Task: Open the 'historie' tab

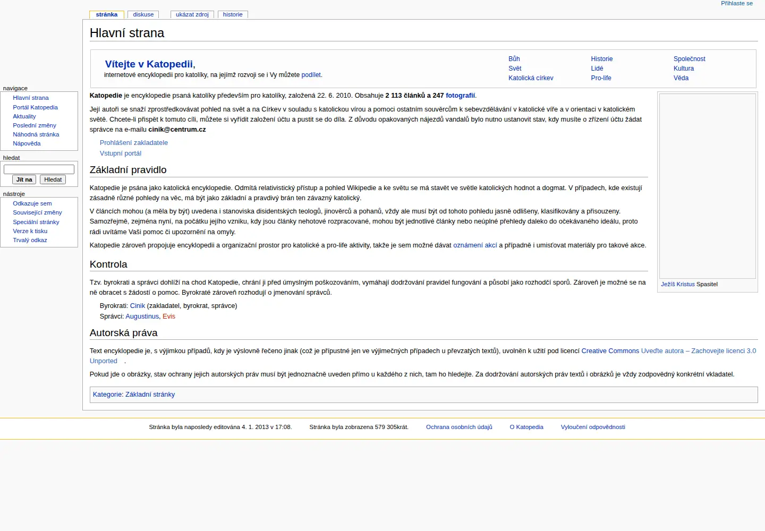Action: click(x=233, y=14)
